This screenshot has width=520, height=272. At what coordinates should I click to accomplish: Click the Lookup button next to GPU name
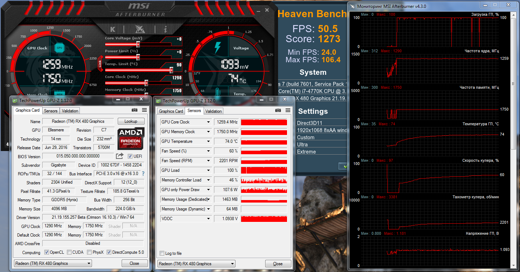131,121
